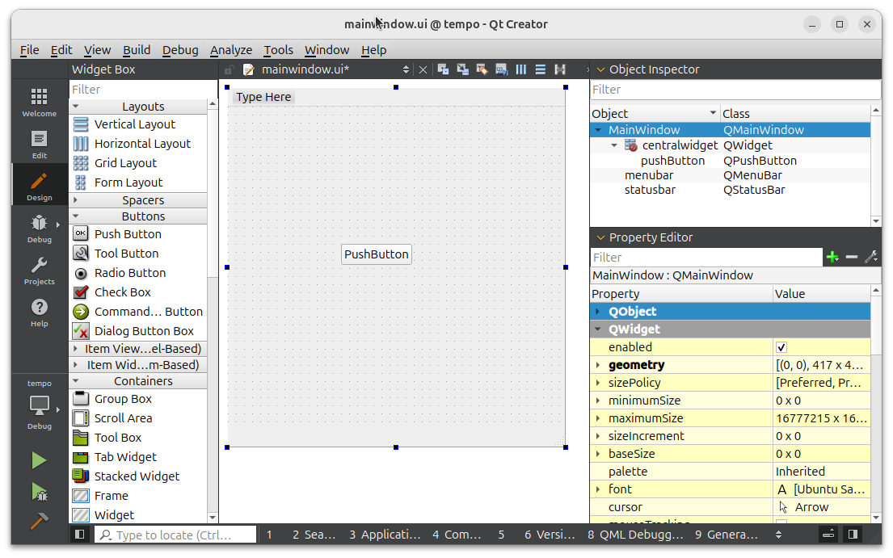Expand Item Widgets Item-Based category
This screenshot has height=558, width=893.
[76, 365]
